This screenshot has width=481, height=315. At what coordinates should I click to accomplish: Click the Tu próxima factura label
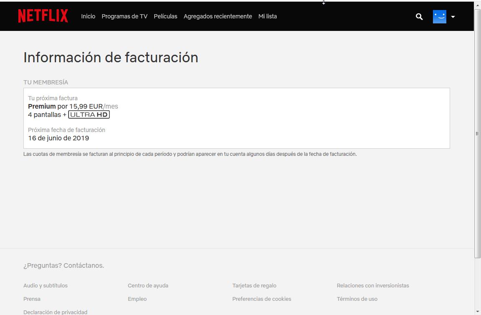53,98
